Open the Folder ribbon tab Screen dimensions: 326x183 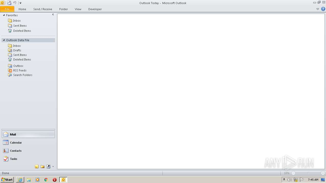(64, 9)
